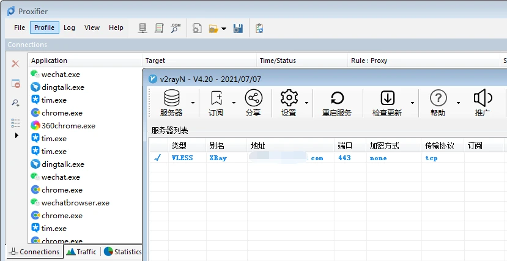This screenshot has height=261, width=507.
Task: Open the Help menu in Proxifier
Action: [x=116, y=28]
